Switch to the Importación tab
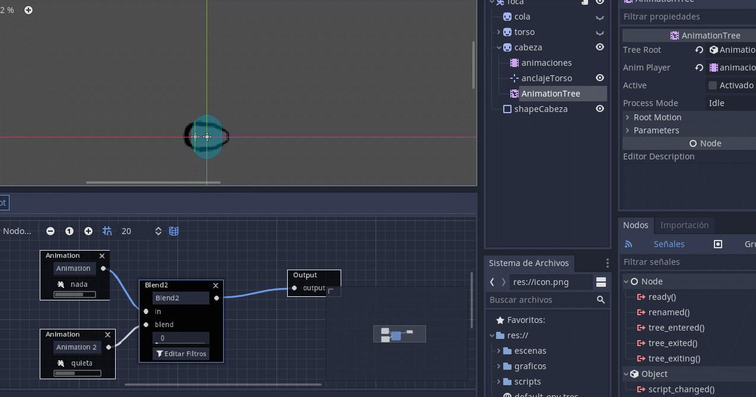Image resolution: width=756 pixels, height=397 pixels. tap(684, 225)
